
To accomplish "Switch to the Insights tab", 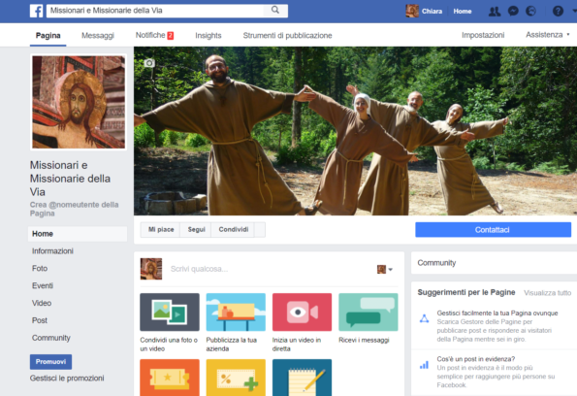I will click(x=208, y=35).
